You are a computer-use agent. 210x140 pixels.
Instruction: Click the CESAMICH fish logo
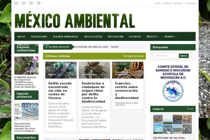tap(173, 91)
